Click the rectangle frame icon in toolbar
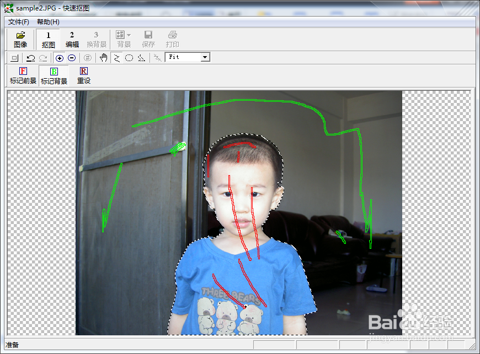Screen dimensions: 480x354 tap(14, 58)
